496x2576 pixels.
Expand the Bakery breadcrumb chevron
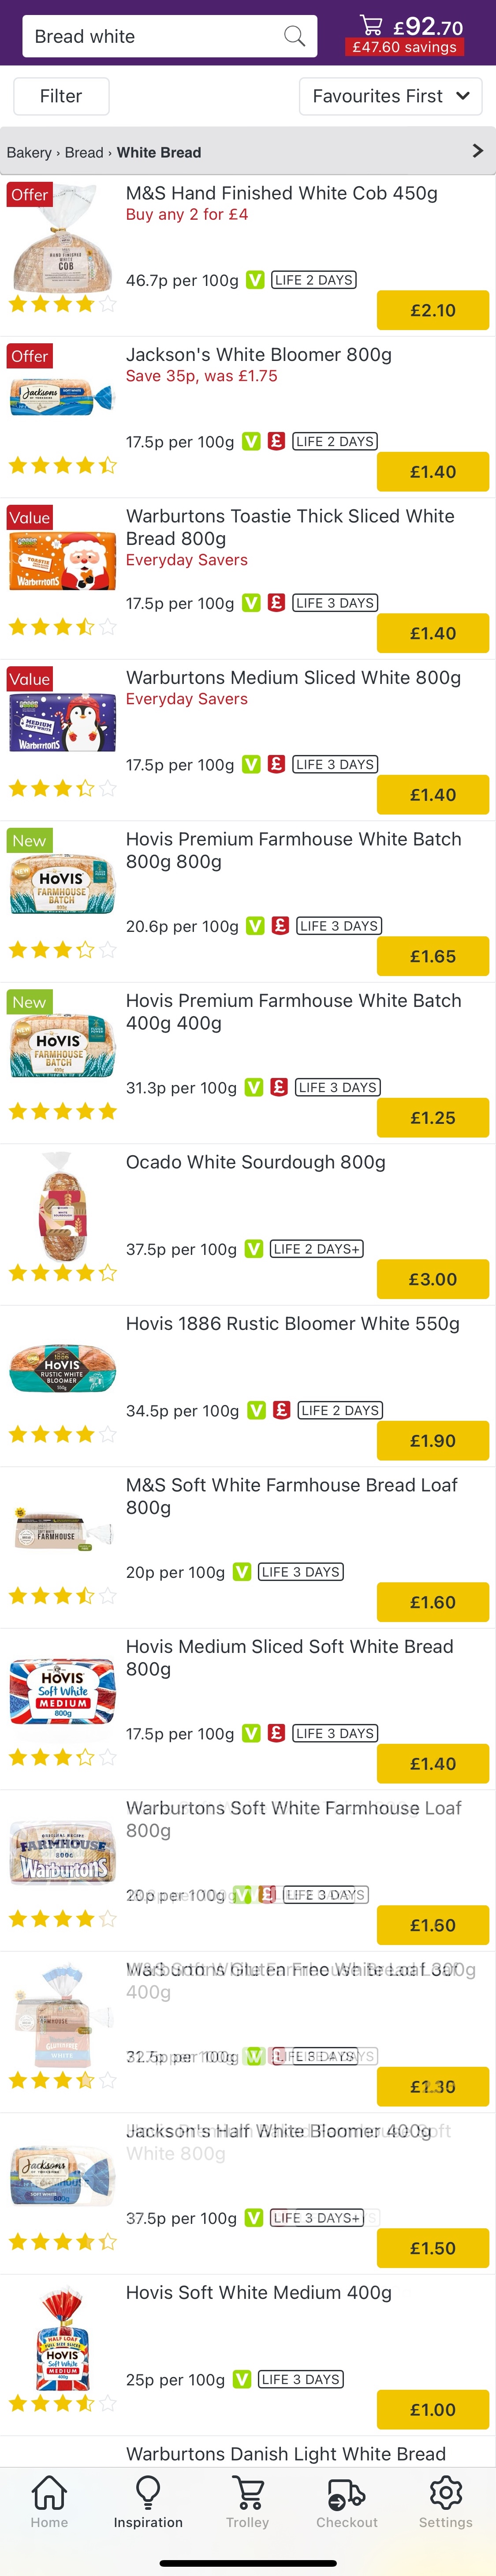[x=477, y=151]
